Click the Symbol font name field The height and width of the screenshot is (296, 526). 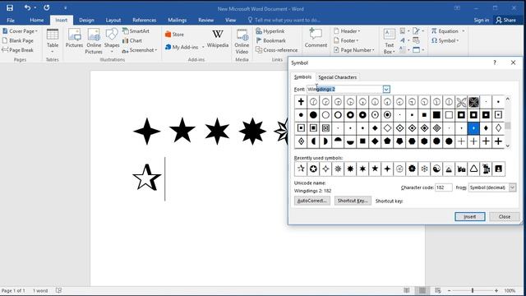click(344, 89)
